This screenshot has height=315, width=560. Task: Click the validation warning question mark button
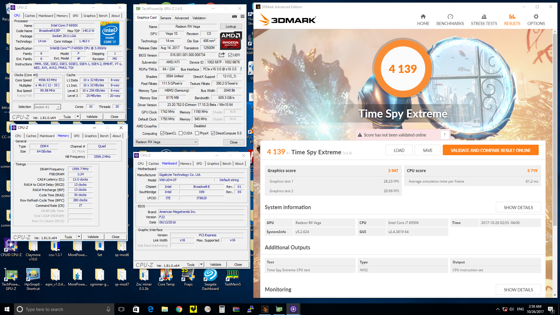point(444,135)
